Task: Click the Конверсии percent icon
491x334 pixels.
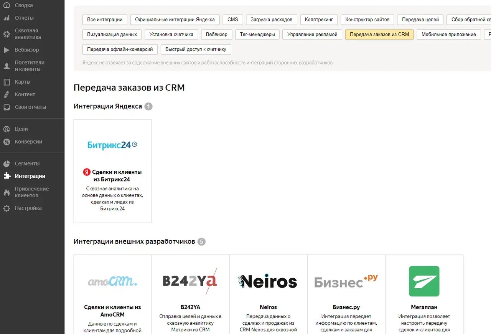Action: (x=7, y=142)
